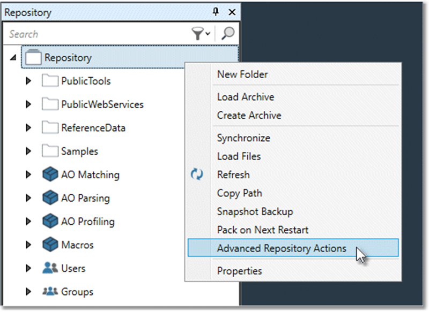This screenshot has height=312, width=429.
Task: Click the Macros cube icon
Action: tap(49, 245)
